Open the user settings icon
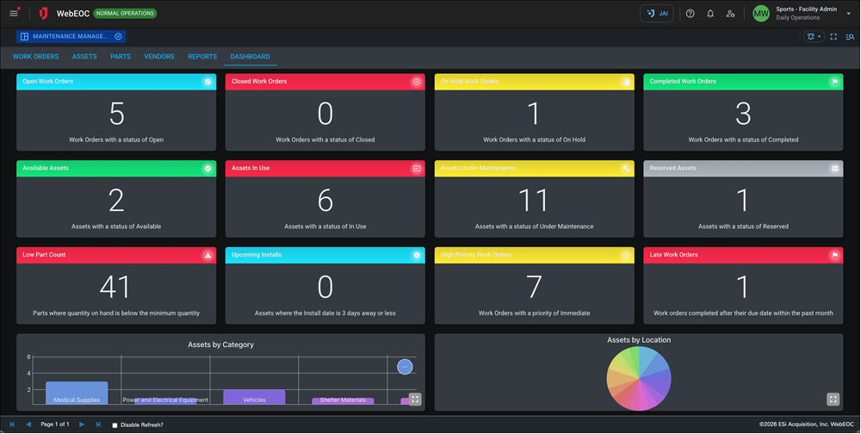This screenshot has height=434, width=861. [x=730, y=14]
